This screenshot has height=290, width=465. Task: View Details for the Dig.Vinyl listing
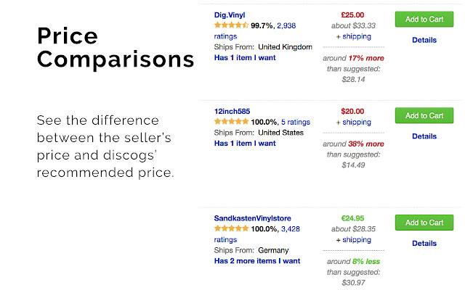[x=424, y=40]
